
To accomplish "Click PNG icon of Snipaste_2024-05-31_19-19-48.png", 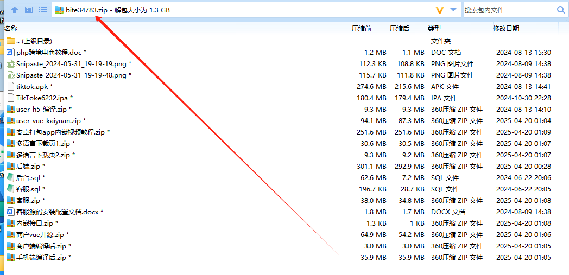I will pos(10,75).
